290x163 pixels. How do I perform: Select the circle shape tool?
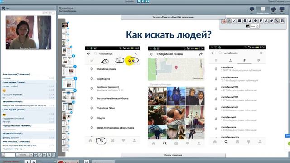245,21
